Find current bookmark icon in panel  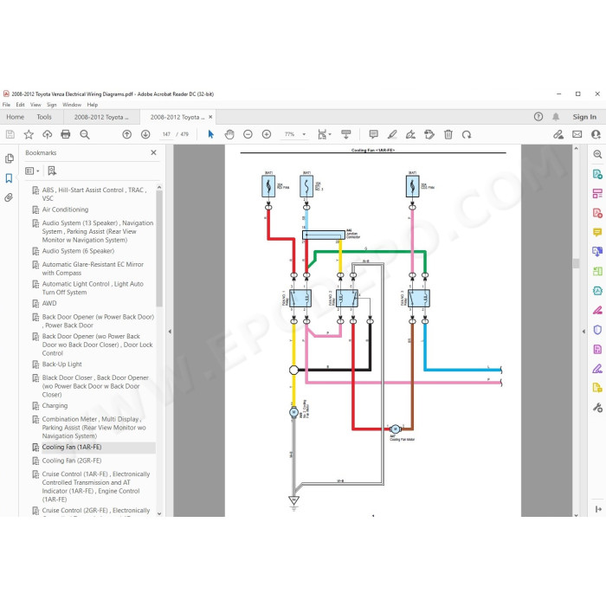52,171
